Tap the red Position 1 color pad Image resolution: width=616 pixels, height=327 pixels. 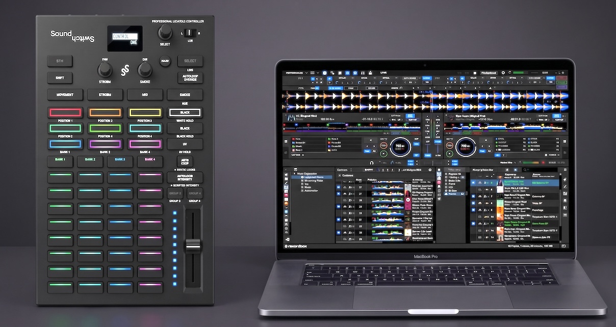(x=65, y=113)
